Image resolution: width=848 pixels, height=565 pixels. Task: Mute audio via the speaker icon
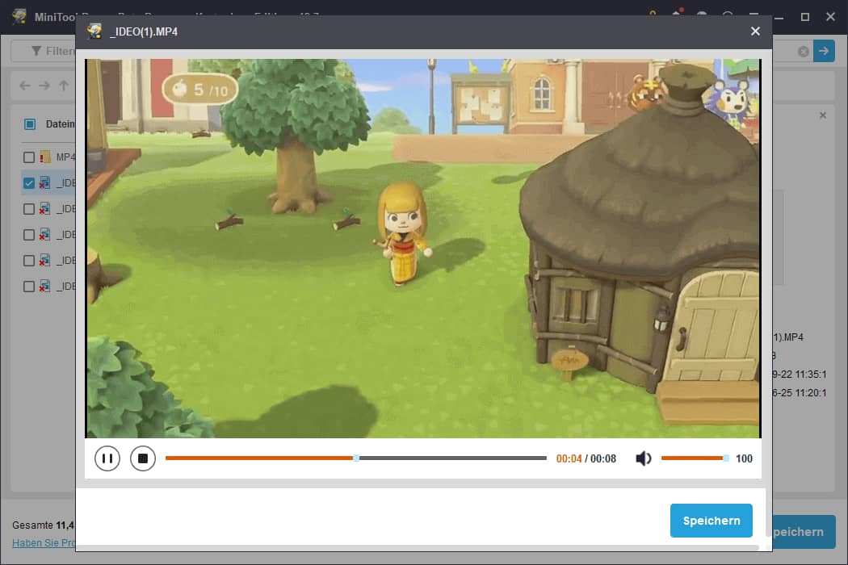[644, 458]
